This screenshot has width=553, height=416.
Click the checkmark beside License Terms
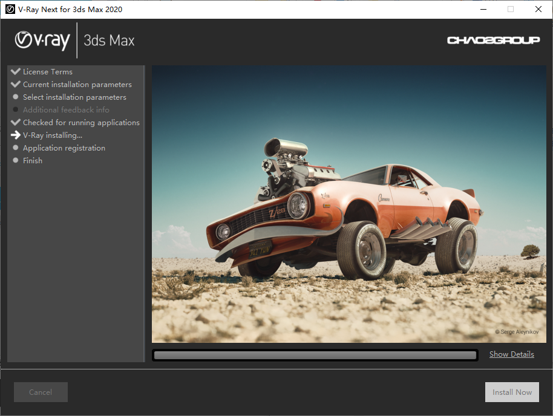(x=15, y=71)
